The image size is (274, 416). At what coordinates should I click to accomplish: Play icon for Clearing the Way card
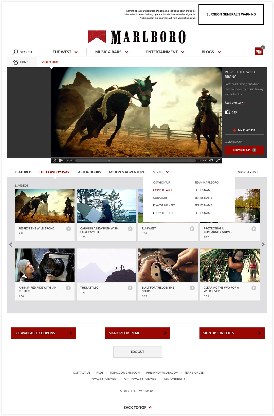point(254,288)
